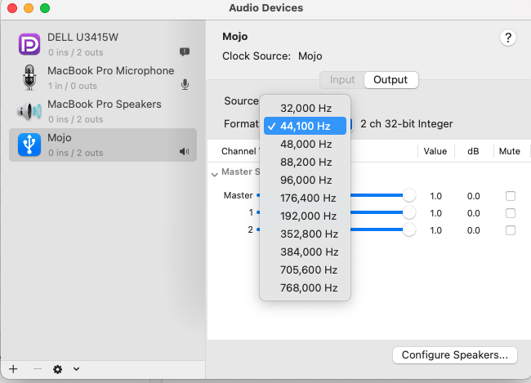Choose 705,600 Hz sample rate
Screen dimensions: 531x383
(x=305, y=269)
